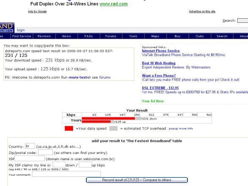Click the Ads by Google link
The image size is (248, 186).
[37, 12]
